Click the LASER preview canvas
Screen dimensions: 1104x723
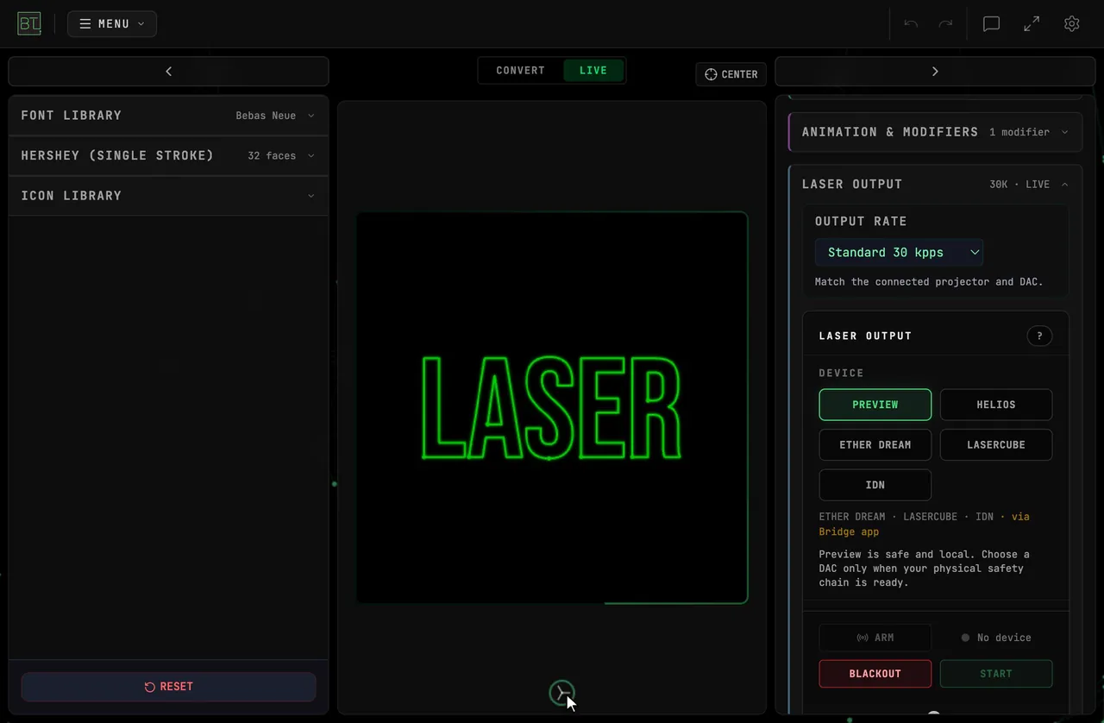(x=552, y=407)
